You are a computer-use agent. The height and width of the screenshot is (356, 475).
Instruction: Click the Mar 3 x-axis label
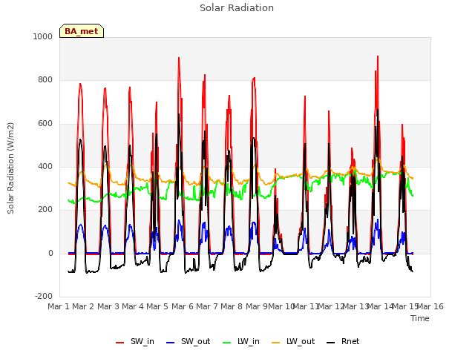coord(108,306)
